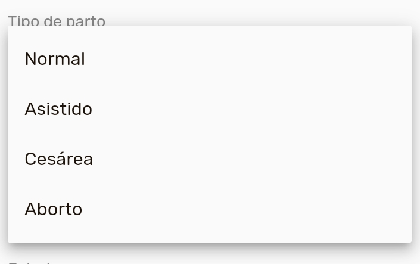Select Aborto in the list
The width and height of the screenshot is (420, 264).
[x=54, y=209]
